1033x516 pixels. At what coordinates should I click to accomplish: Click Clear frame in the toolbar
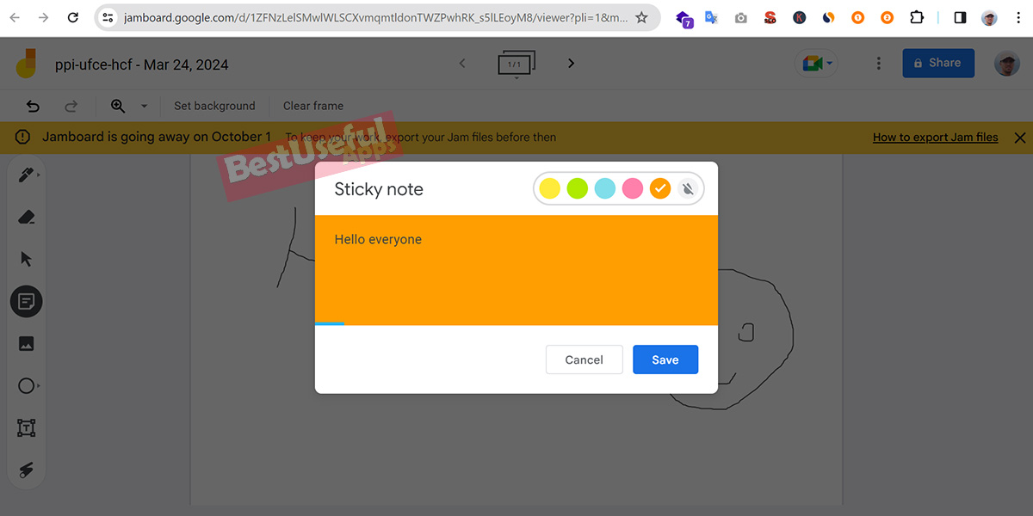click(312, 106)
